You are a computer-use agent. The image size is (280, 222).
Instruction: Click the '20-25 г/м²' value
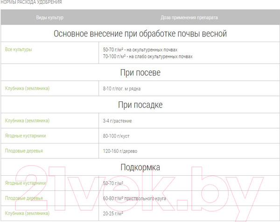click(x=113, y=214)
